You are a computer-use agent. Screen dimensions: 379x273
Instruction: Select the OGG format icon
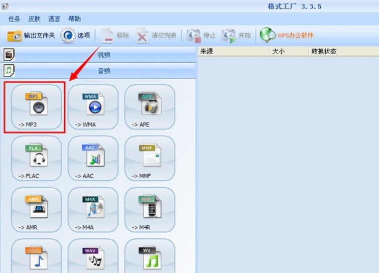[x=37, y=256]
